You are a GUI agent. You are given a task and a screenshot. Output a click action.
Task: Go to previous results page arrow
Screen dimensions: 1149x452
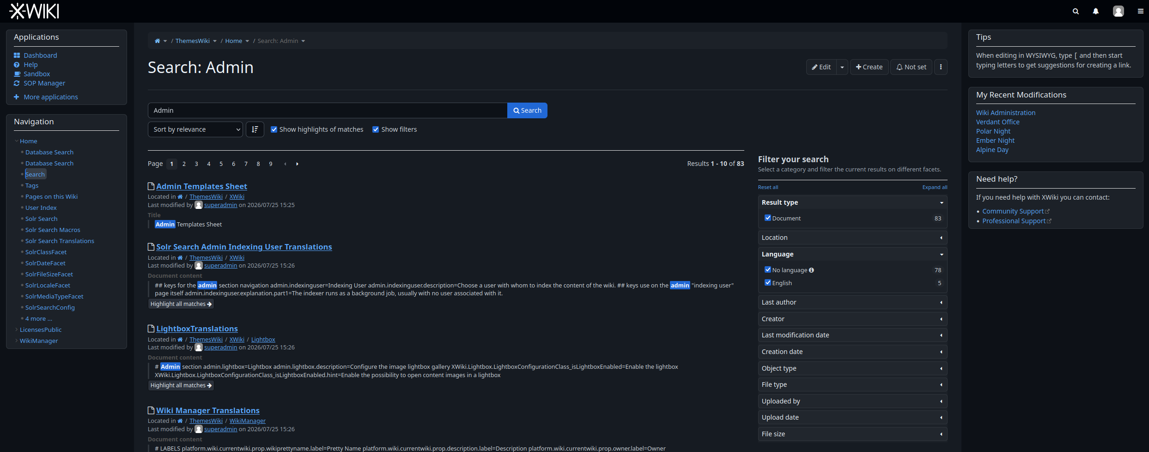pos(285,164)
